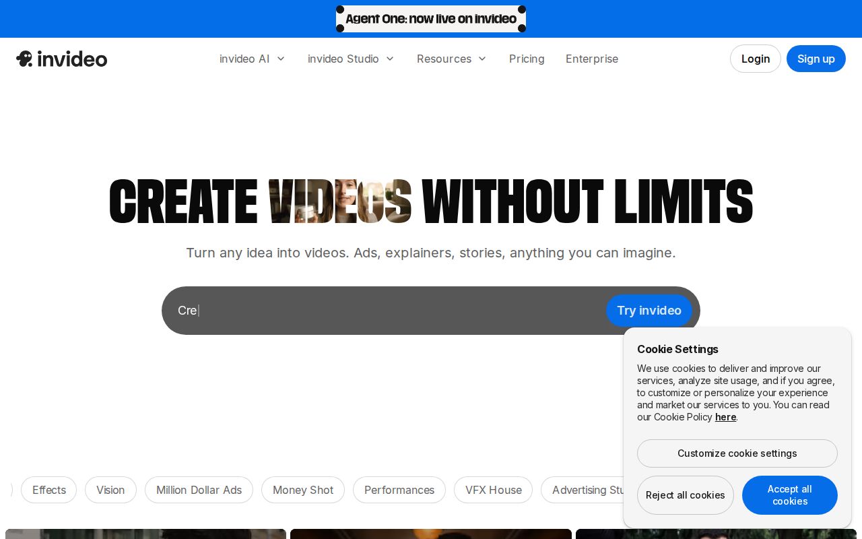The width and height of the screenshot is (862, 539).
Task: Open the invideo AI menu label
Action: 244,59
